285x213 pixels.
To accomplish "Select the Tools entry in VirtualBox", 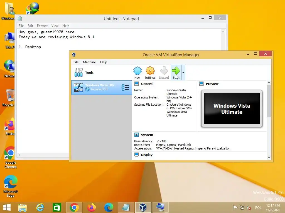I will click(x=101, y=73).
